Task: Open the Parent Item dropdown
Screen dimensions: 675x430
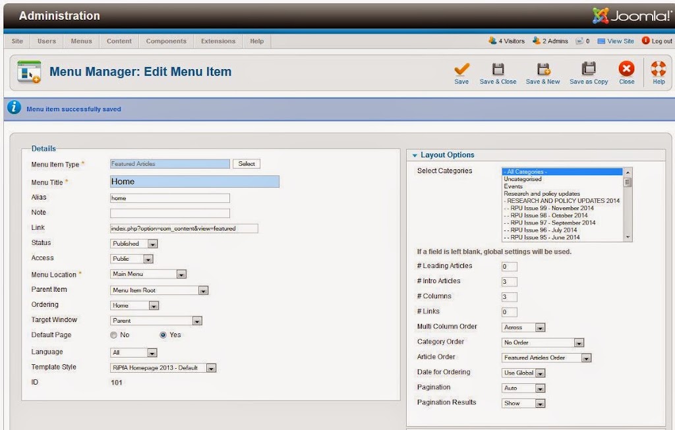Action: (160, 290)
